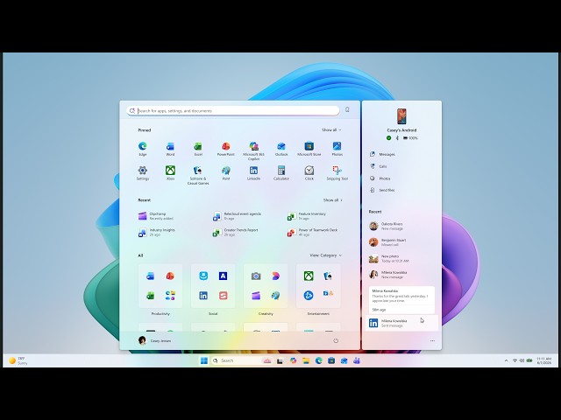Click Casey's Android phone image
Viewport: 561px width, 420px height.
click(401, 116)
